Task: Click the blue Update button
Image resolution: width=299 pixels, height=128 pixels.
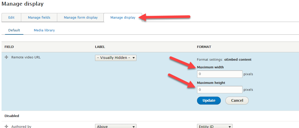Action: click(209, 101)
